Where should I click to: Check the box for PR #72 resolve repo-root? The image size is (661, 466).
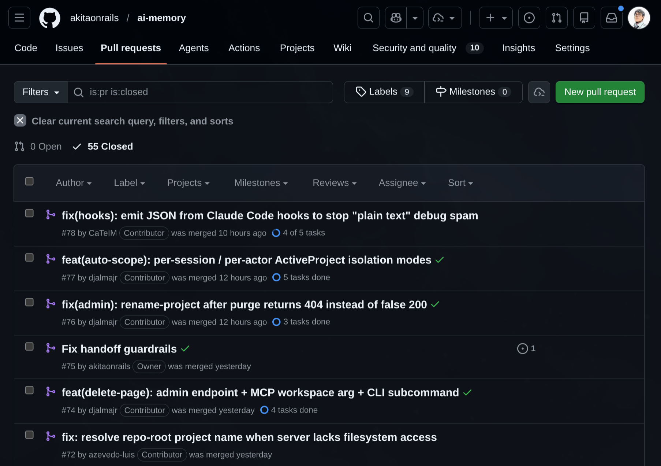(29, 435)
